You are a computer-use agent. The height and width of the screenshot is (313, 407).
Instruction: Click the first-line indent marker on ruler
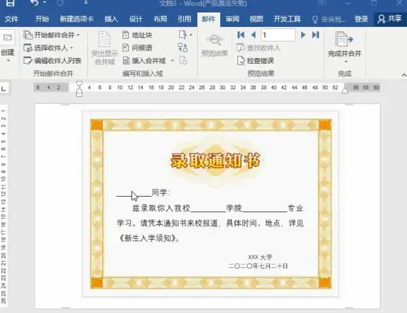pos(79,84)
